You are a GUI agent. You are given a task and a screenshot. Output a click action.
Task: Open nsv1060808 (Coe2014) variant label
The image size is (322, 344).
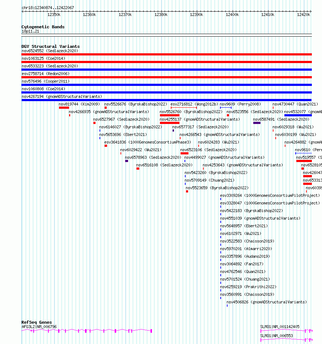point(43,89)
